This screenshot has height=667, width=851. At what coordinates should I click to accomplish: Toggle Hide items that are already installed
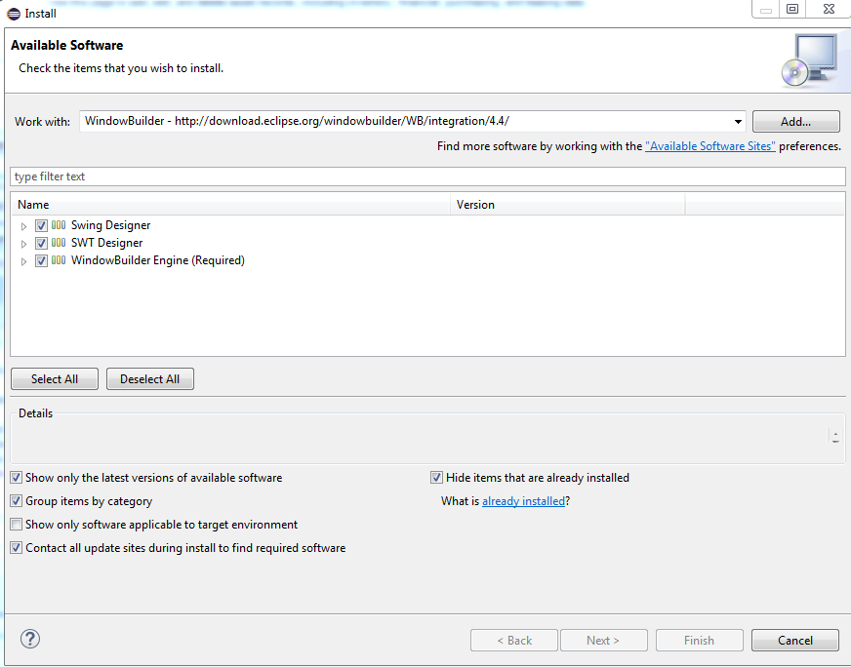coord(436,478)
